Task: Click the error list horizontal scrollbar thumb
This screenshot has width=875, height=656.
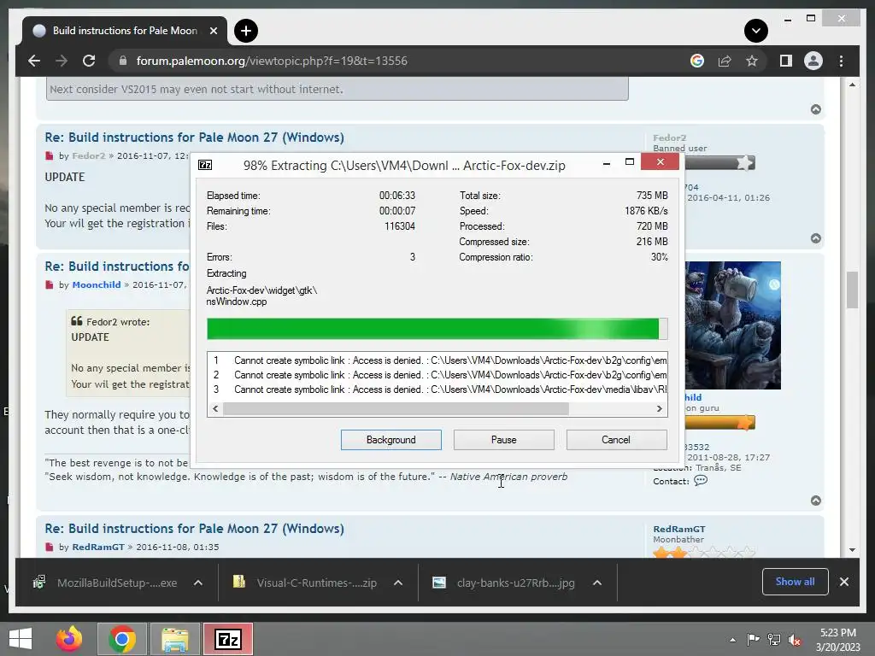Action: 396,409
